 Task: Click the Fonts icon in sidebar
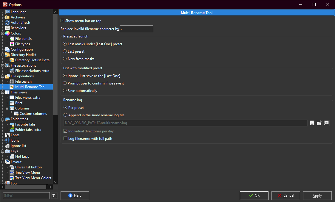(x=7, y=135)
